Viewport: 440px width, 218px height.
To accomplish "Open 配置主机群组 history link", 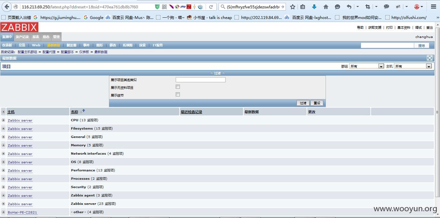I will pyautogui.click(x=27, y=52).
